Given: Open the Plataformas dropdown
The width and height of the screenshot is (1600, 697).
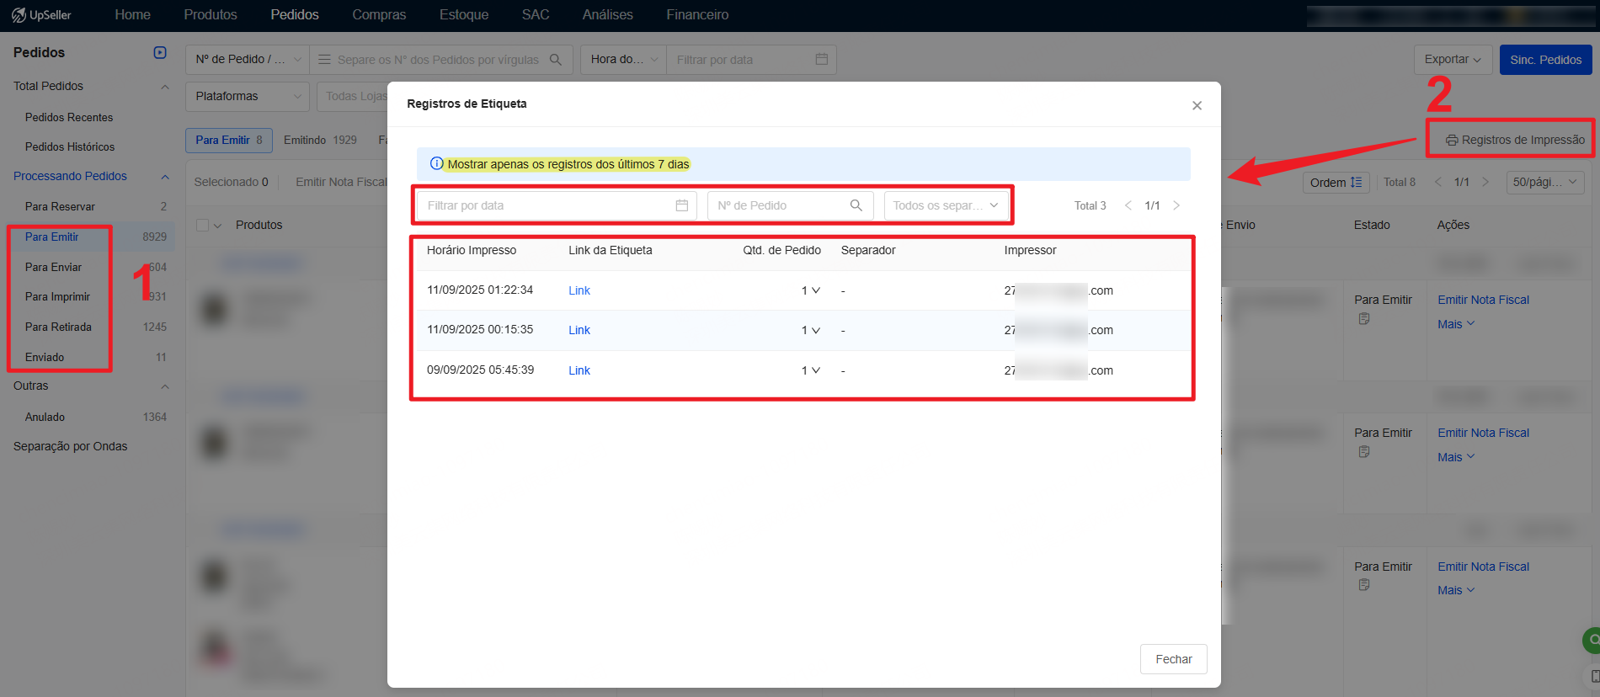Looking at the screenshot, I should coord(248,96).
